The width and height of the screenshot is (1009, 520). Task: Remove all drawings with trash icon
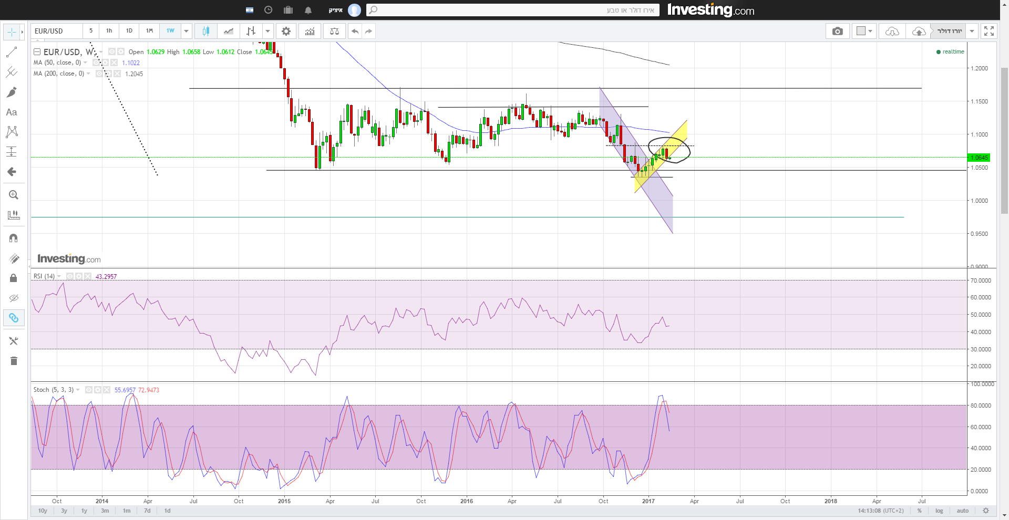pyautogui.click(x=14, y=361)
